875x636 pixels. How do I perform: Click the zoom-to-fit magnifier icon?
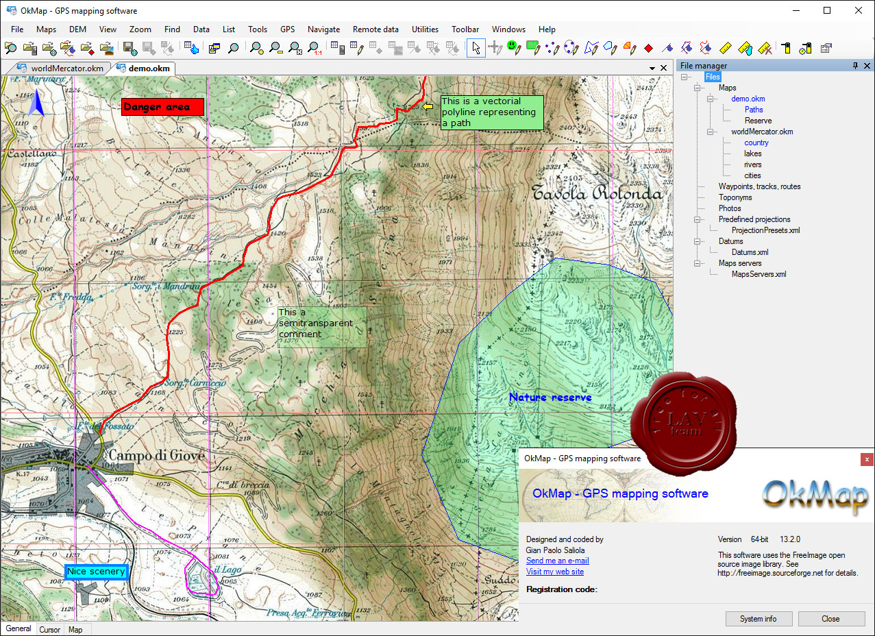click(295, 48)
